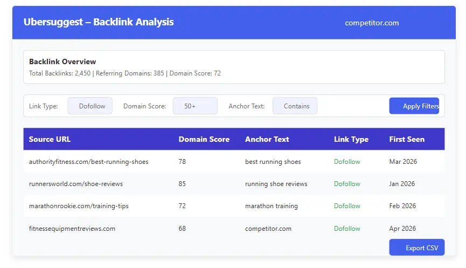Select the runnersworld.com/shoe-reviews source URL
The height and width of the screenshot is (268, 466).
click(x=76, y=184)
